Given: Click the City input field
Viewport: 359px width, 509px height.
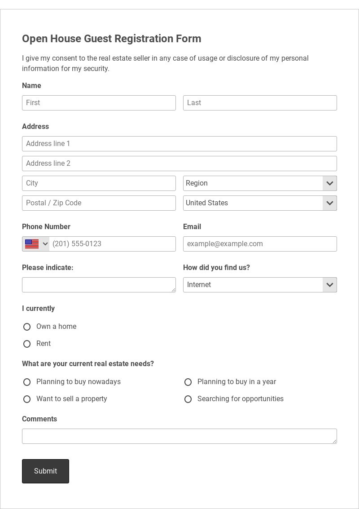Looking at the screenshot, I should pos(99,183).
